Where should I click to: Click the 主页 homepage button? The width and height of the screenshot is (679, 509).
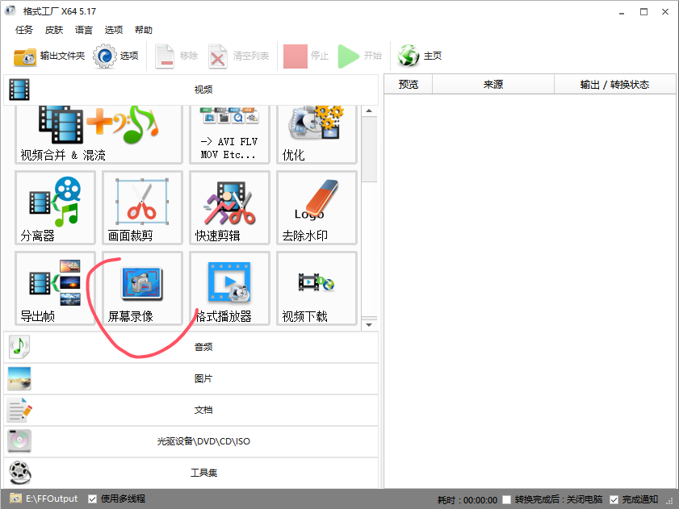point(421,56)
